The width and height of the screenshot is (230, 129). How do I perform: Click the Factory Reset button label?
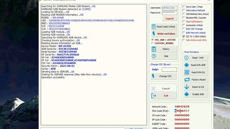point(198,80)
